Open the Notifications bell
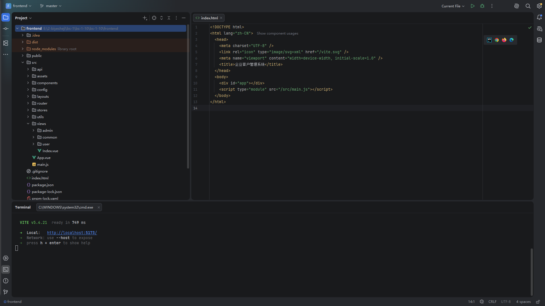The height and width of the screenshot is (306, 545). 539,17
